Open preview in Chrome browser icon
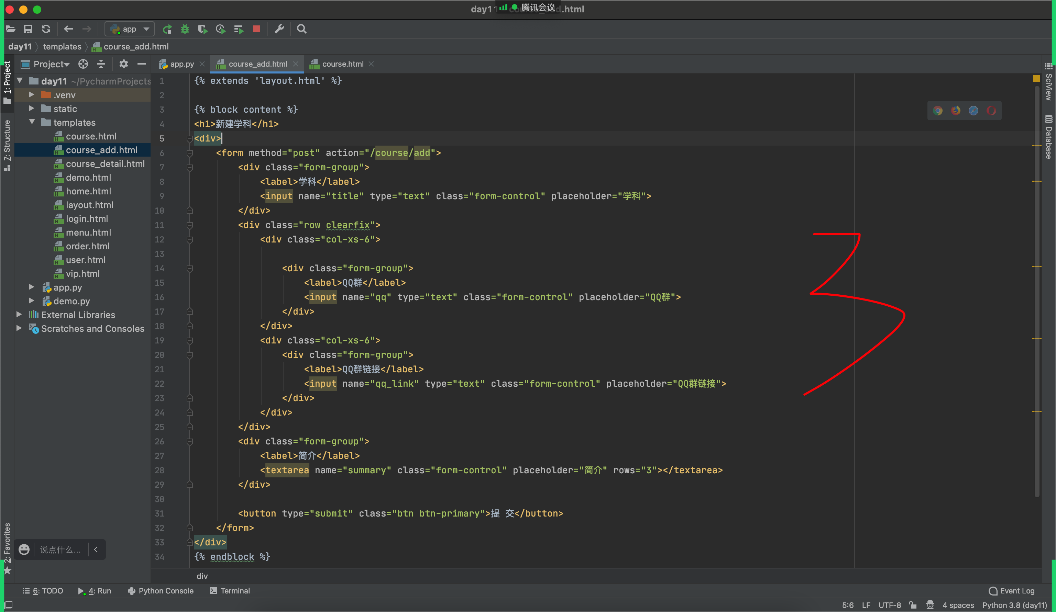The width and height of the screenshot is (1056, 612). click(x=938, y=111)
